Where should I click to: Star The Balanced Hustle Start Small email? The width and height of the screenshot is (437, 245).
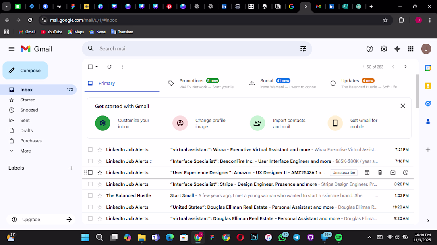[99, 196]
